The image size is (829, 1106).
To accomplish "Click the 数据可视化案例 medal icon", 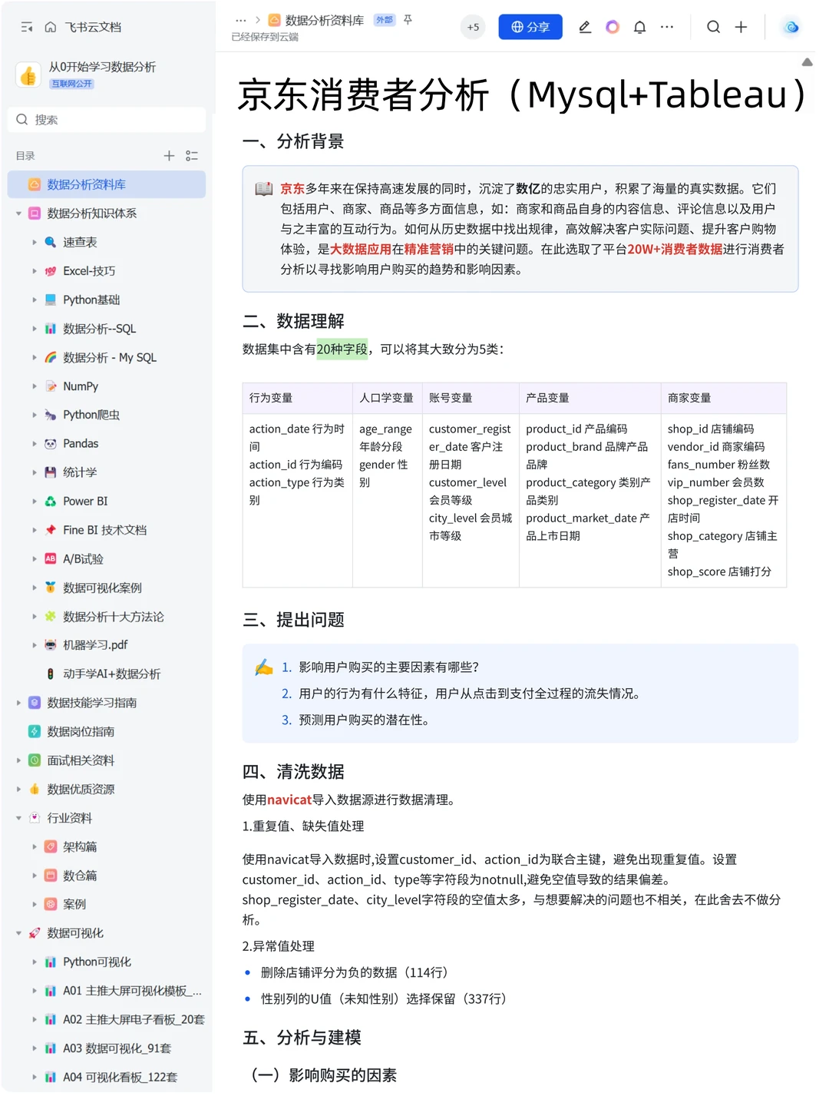I will tap(51, 588).
